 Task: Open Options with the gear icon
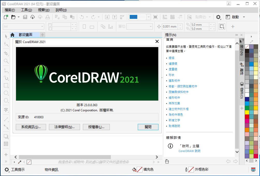[x=218, y=17]
